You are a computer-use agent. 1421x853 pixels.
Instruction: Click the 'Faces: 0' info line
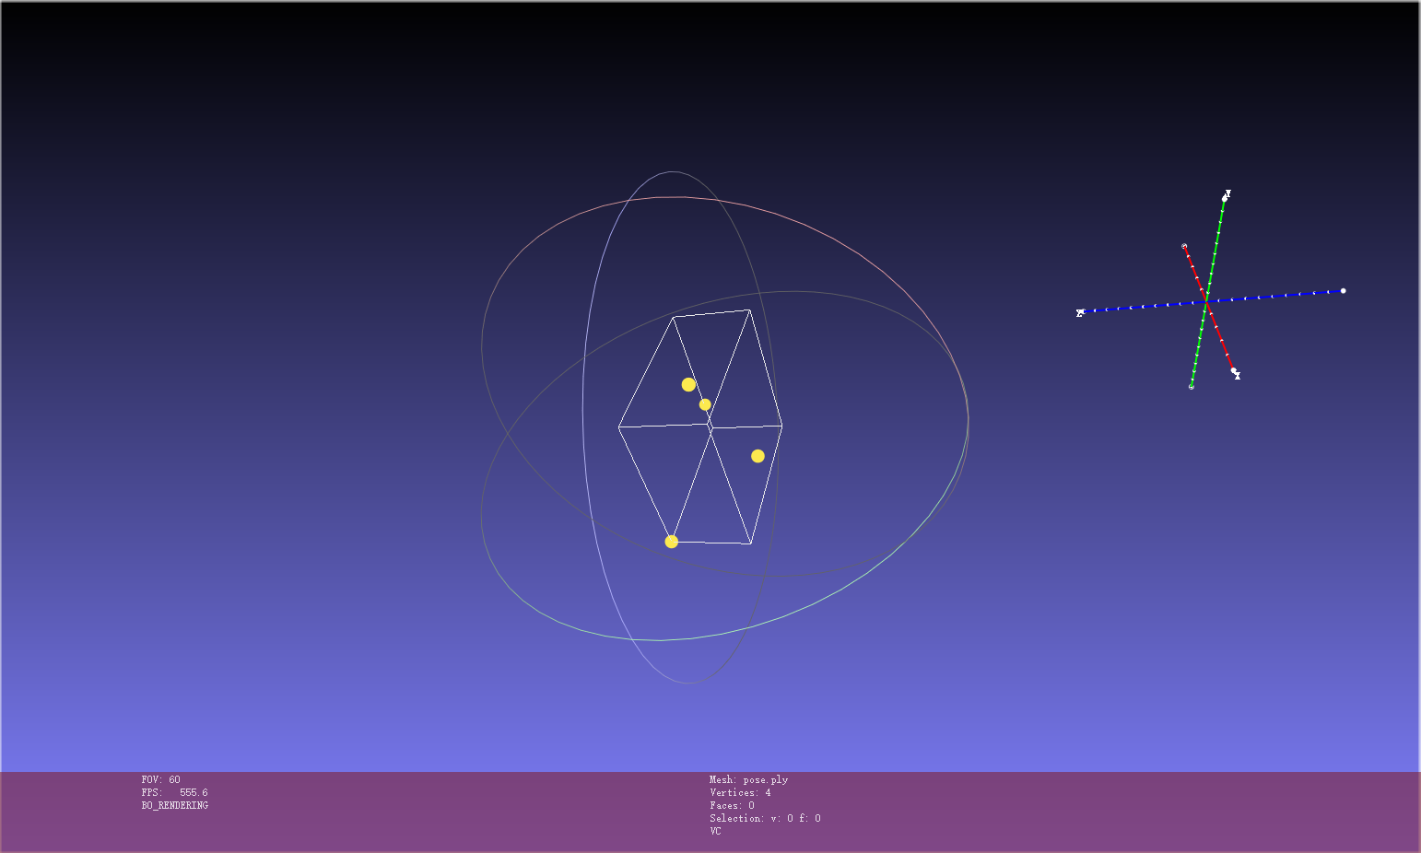pyautogui.click(x=733, y=805)
